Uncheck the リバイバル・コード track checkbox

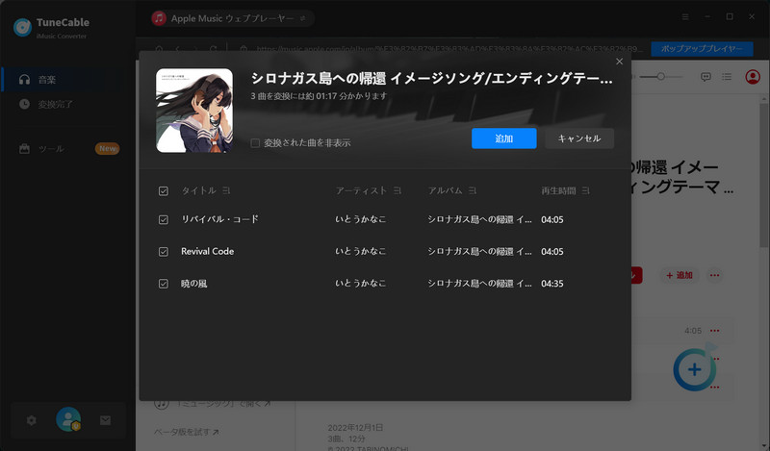coord(164,220)
